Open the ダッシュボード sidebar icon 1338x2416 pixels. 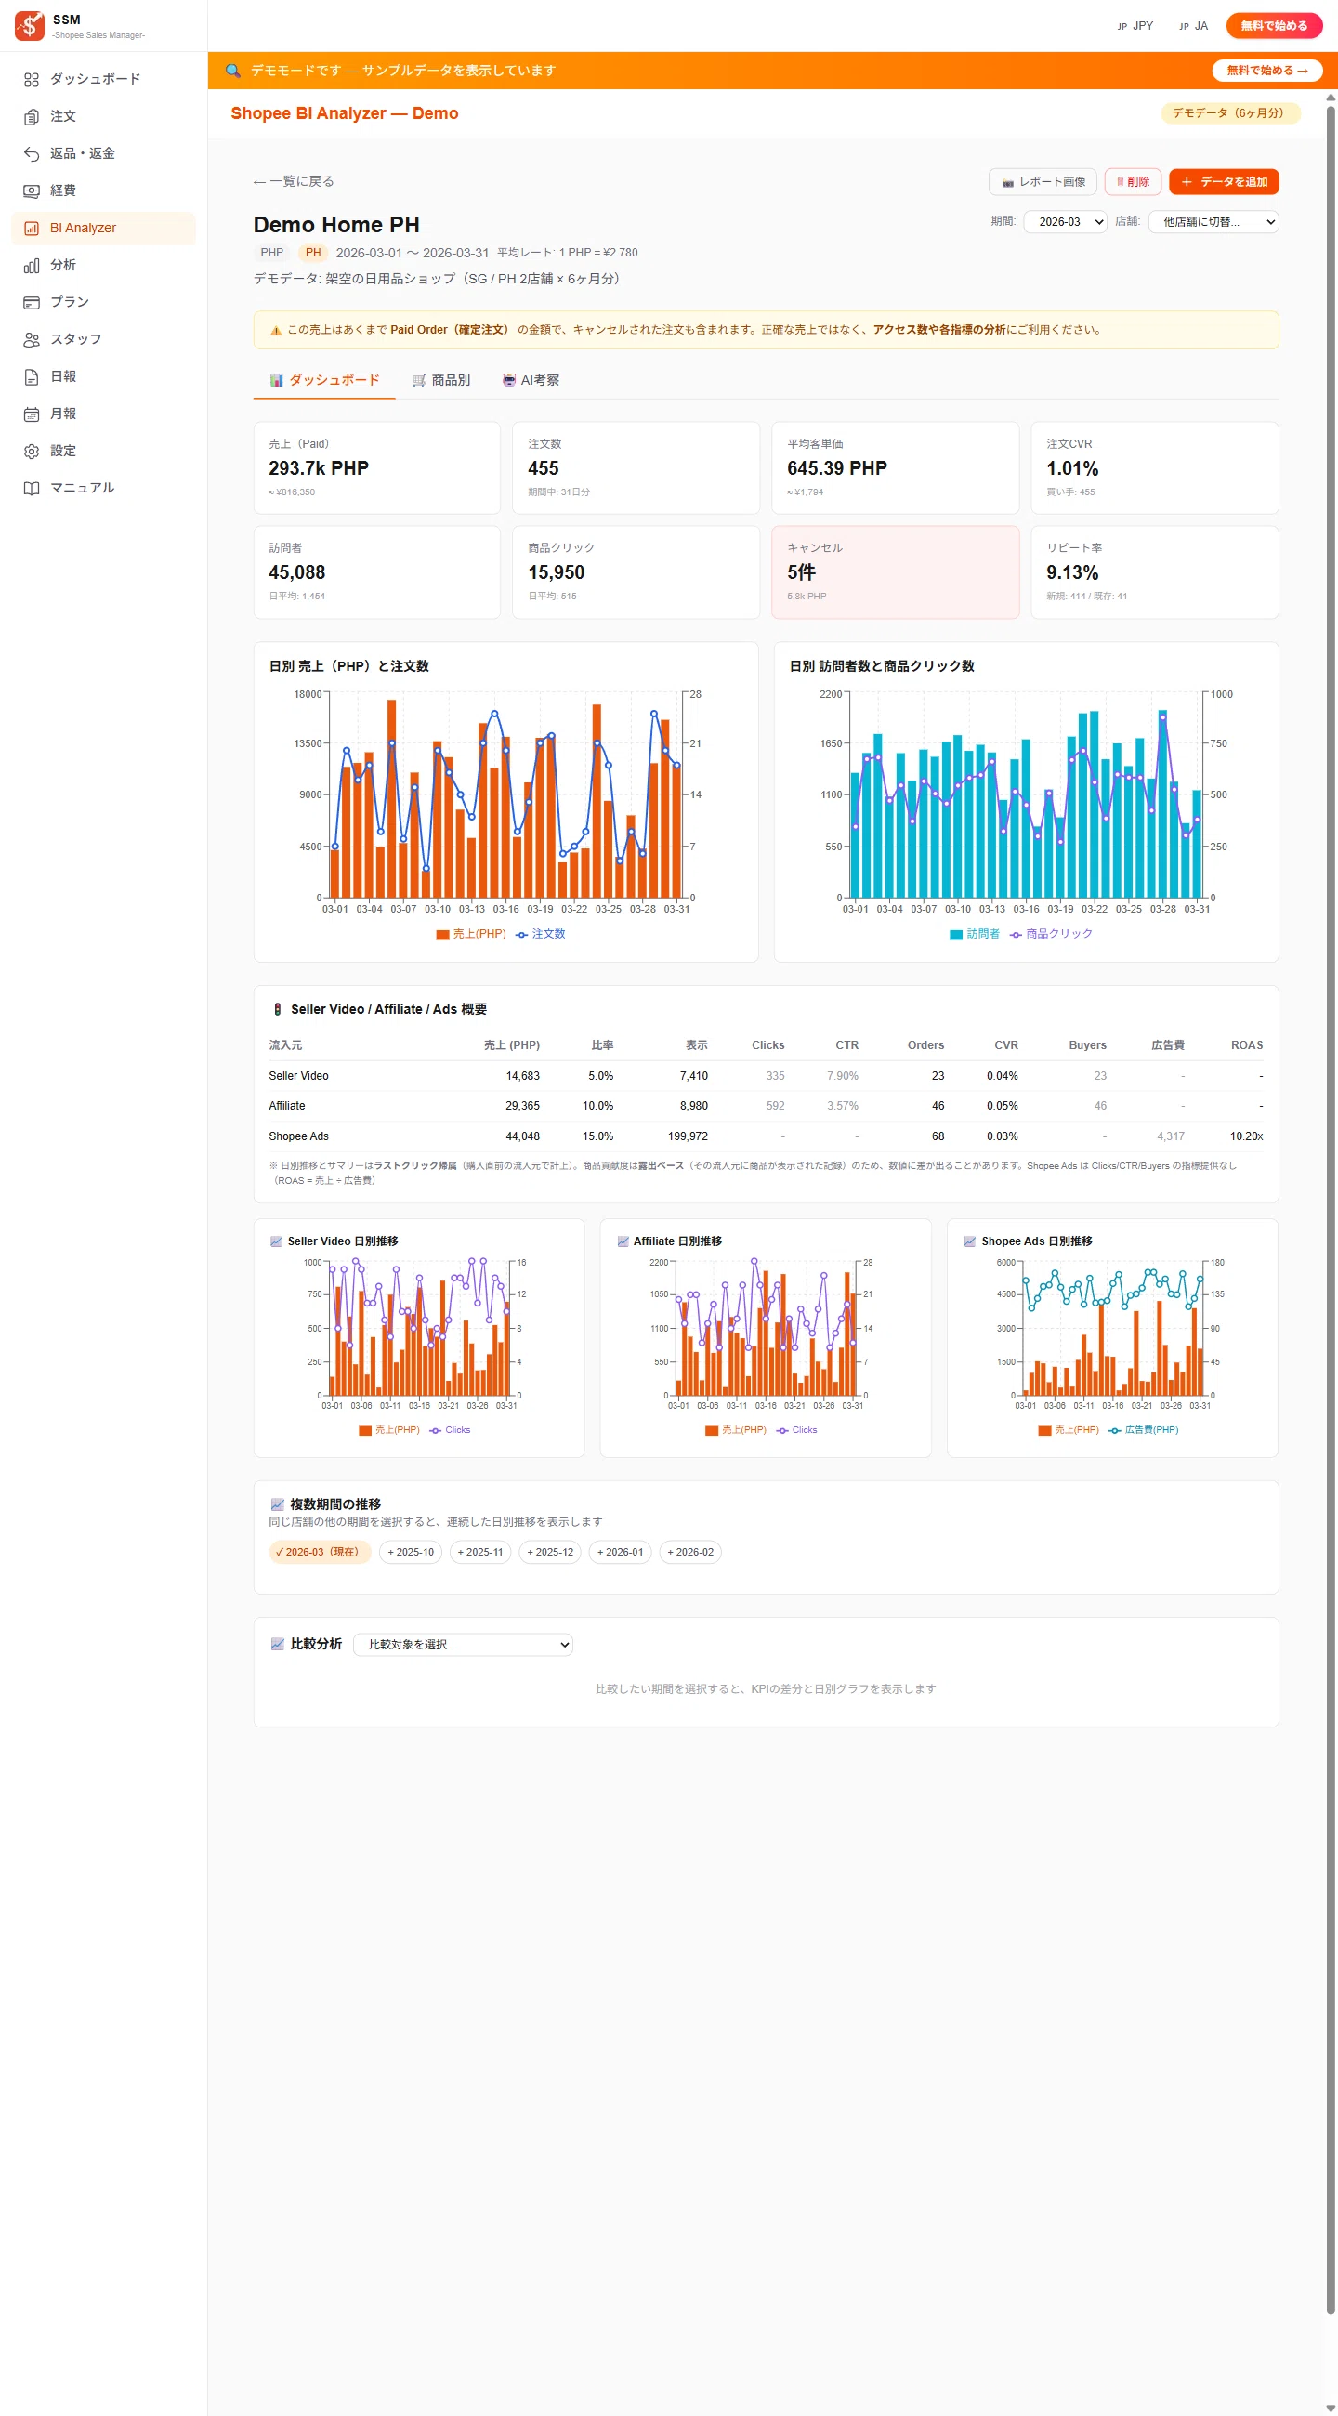pyautogui.click(x=32, y=80)
